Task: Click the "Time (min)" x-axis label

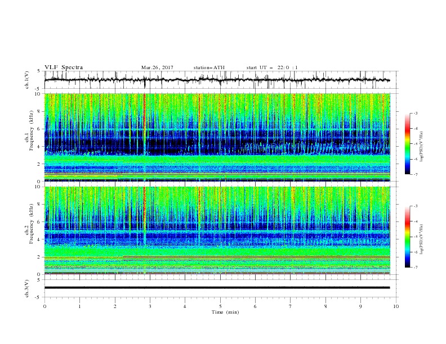Action: tap(225, 312)
